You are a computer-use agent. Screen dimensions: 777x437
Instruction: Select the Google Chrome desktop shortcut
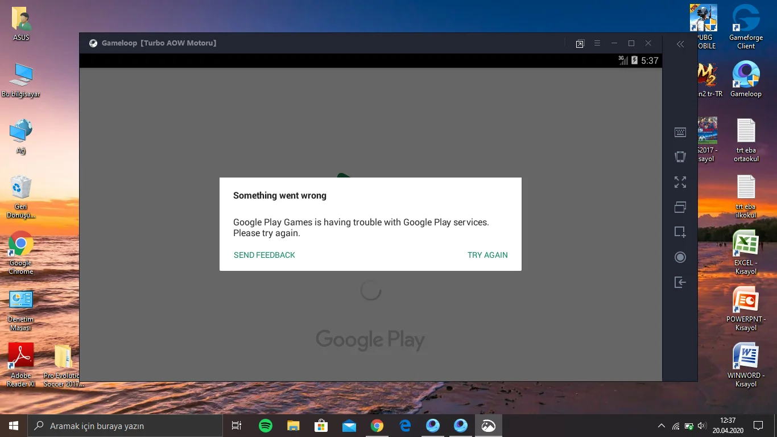pyautogui.click(x=21, y=253)
